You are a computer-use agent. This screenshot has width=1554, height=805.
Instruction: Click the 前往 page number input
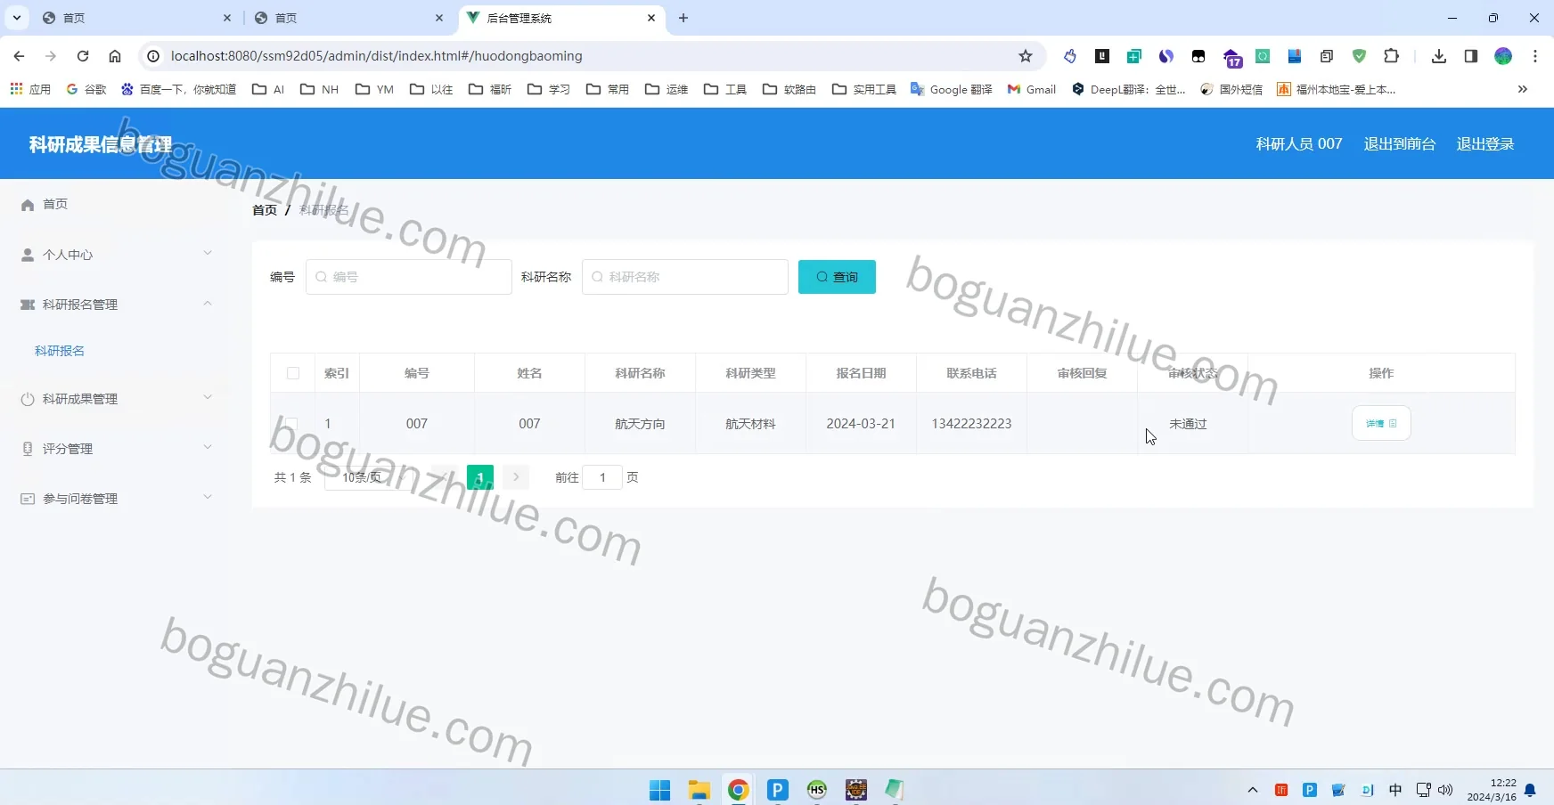602,477
